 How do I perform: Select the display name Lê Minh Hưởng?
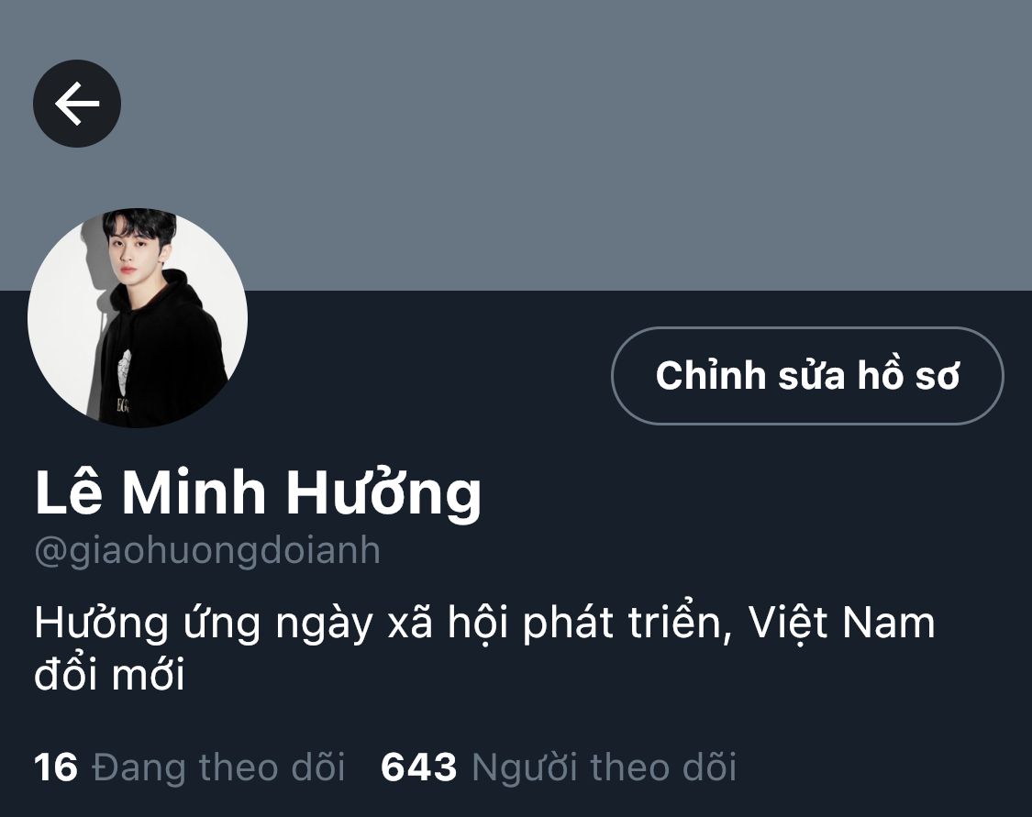coord(258,492)
